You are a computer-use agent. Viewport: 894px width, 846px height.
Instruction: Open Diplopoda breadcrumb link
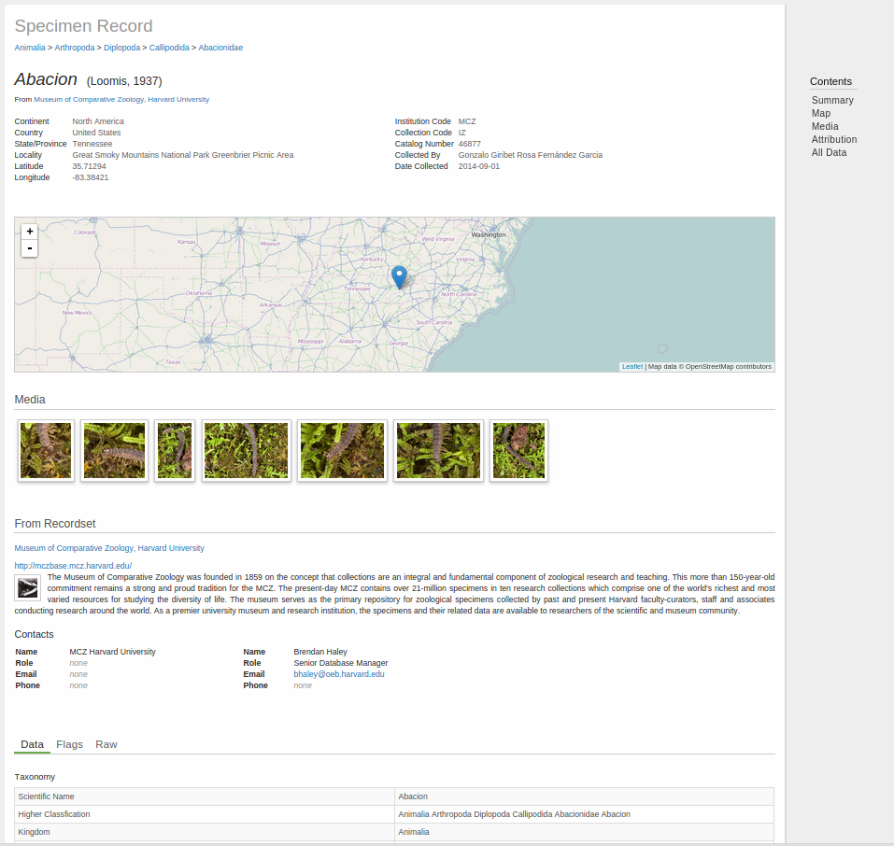122,48
